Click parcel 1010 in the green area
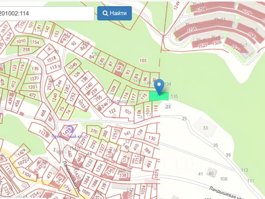 click(x=21, y=41)
